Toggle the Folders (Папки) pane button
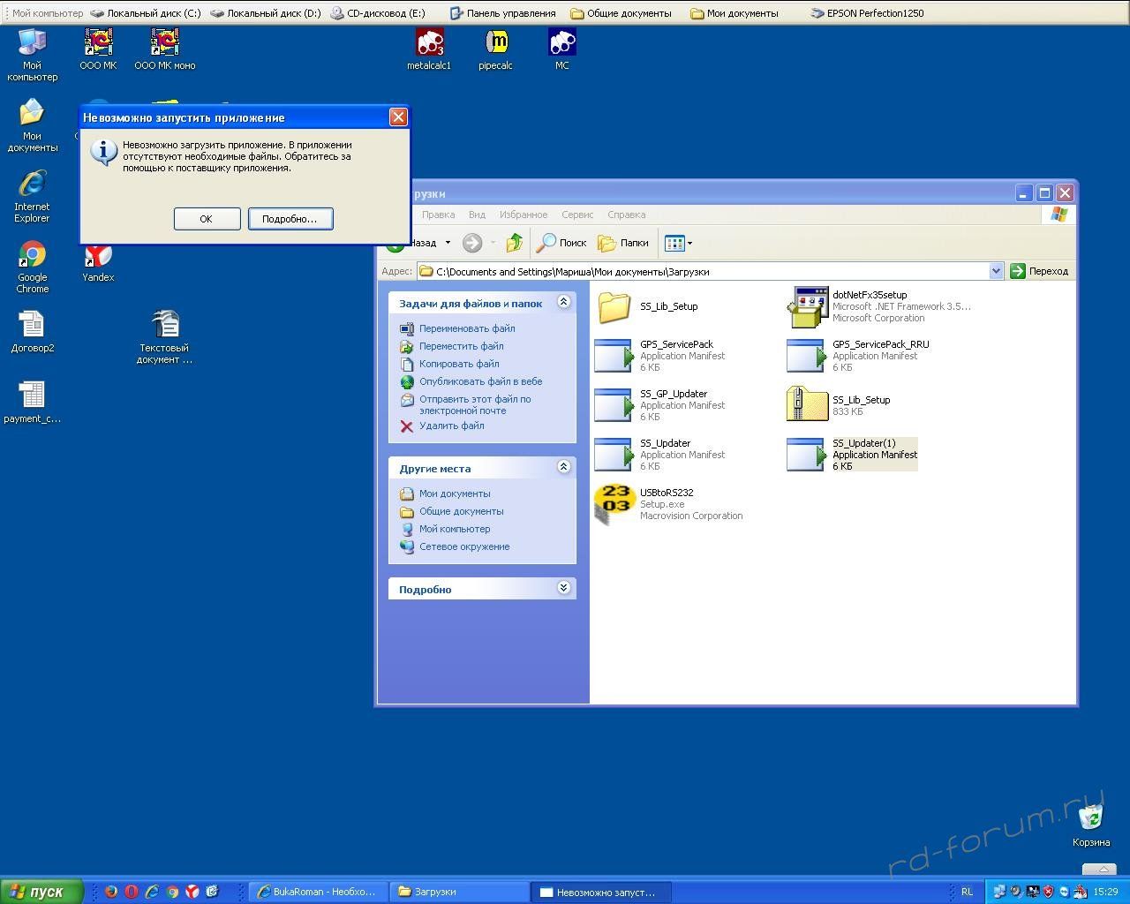1130x904 pixels. [x=623, y=243]
